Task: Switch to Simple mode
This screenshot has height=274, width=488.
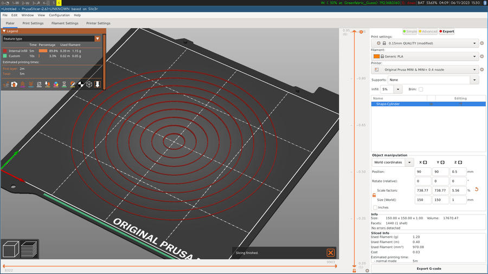Action: (409, 31)
